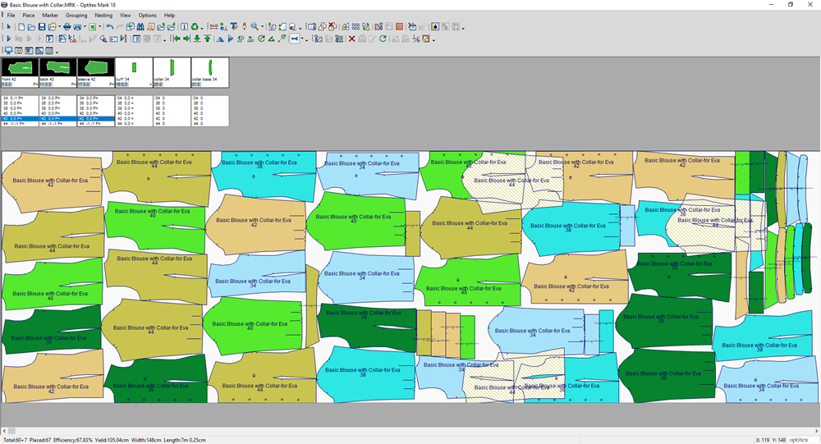This screenshot has height=444, width=821.
Task: Click the Open folder icon
Action: point(31,26)
